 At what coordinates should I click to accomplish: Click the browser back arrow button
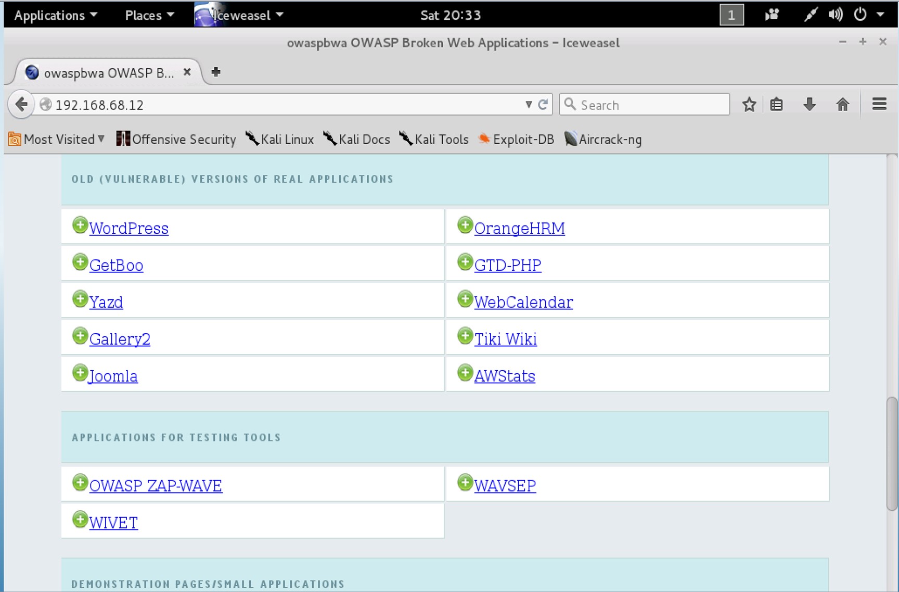(x=21, y=105)
